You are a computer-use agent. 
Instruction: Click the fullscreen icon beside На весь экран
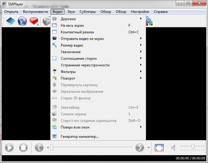(x=54, y=25)
